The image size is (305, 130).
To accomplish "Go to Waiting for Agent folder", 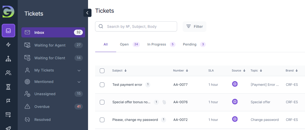I will [x=50, y=45].
